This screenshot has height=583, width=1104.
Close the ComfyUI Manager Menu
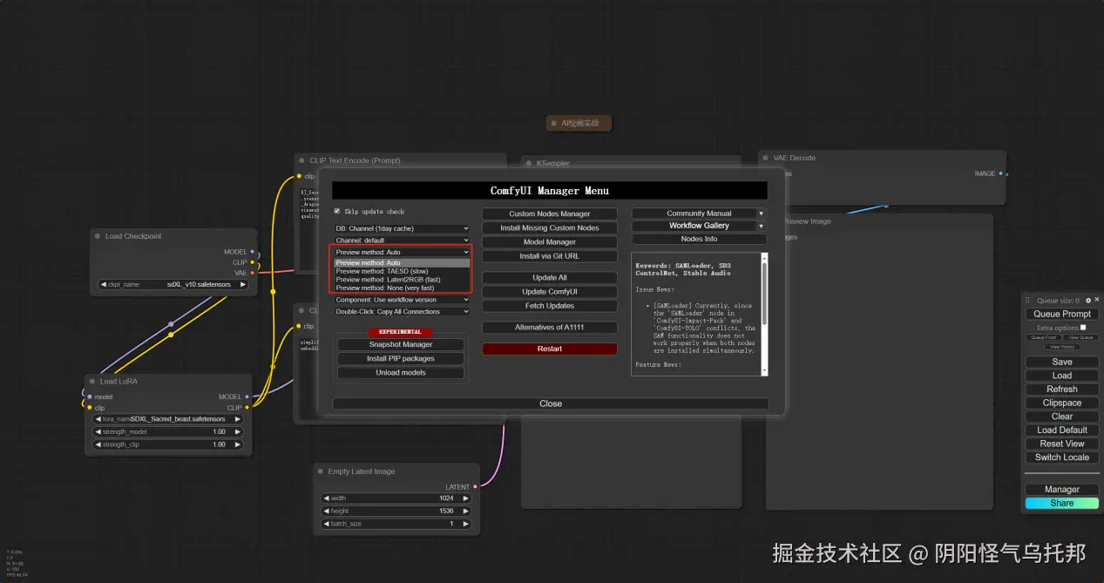pos(551,403)
